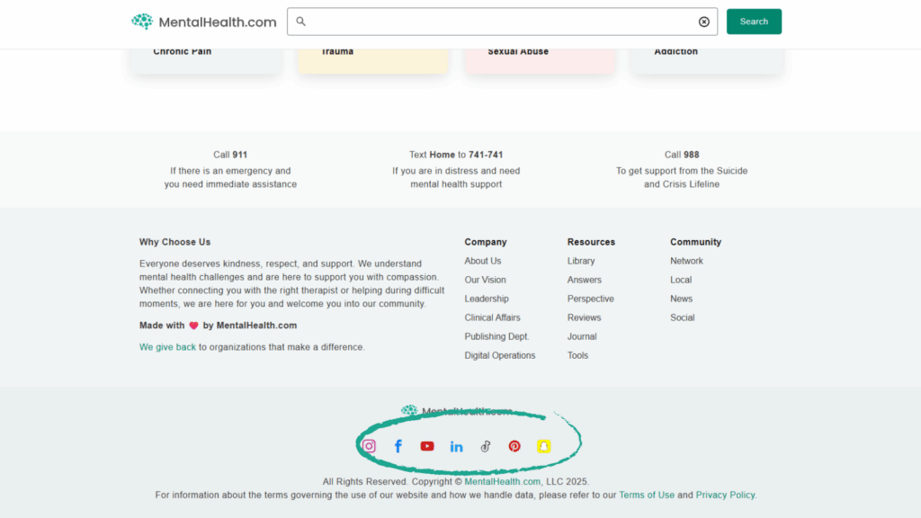Open the YouTube social icon
The image size is (921, 518).
(427, 446)
